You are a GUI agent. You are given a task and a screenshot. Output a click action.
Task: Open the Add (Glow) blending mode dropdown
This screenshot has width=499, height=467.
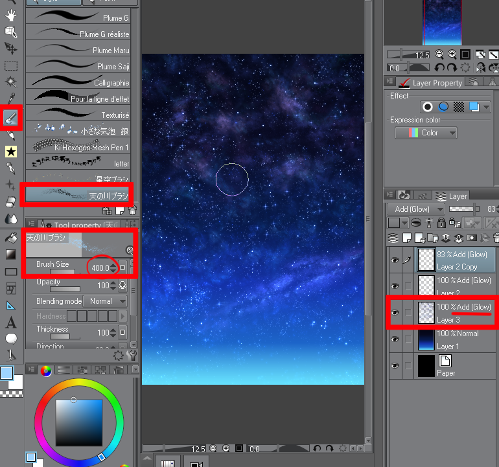[415, 209]
